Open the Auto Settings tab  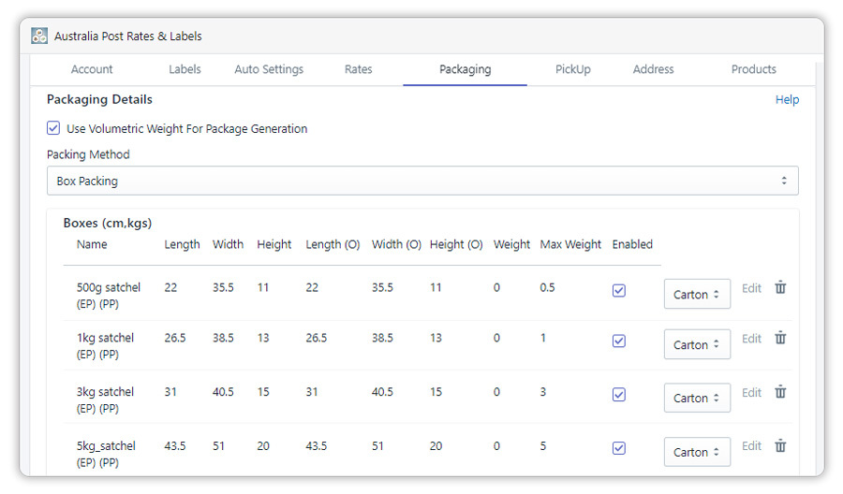pos(269,69)
